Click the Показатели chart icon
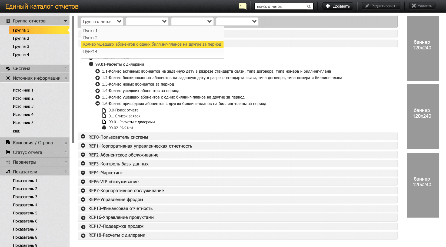This screenshot has height=247, width=446. pos(8,172)
